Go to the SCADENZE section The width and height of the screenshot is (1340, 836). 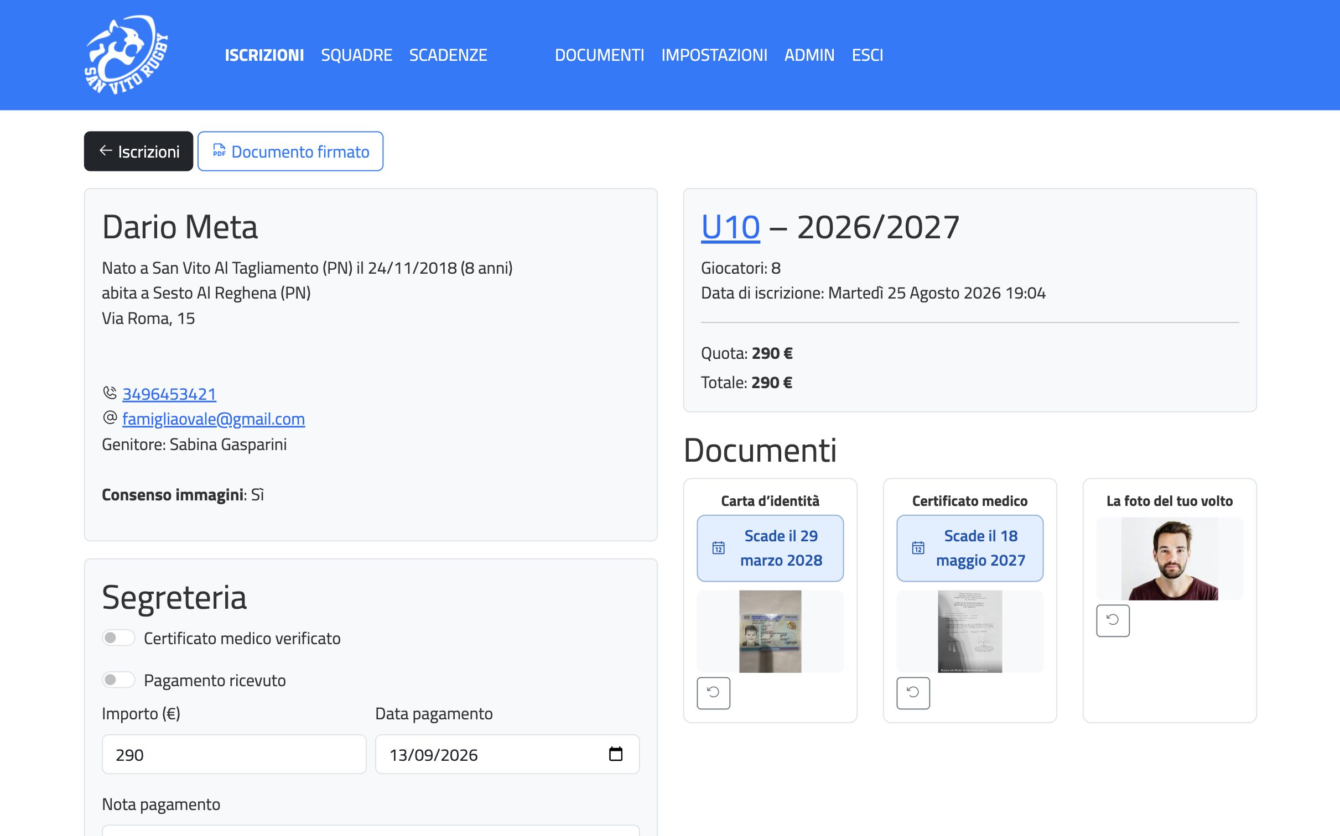pyautogui.click(x=448, y=55)
